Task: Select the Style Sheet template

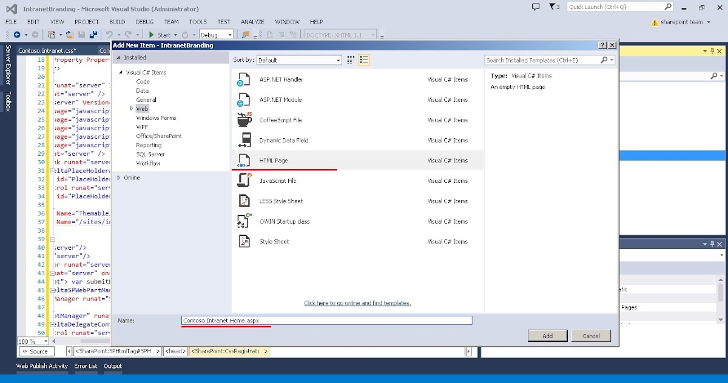Action: click(x=357, y=242)
